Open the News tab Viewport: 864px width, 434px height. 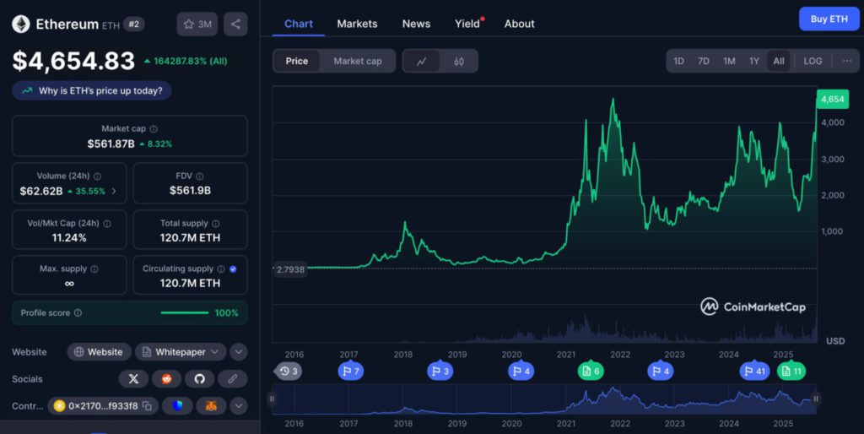pyautogui.click(x=416, y=24)
